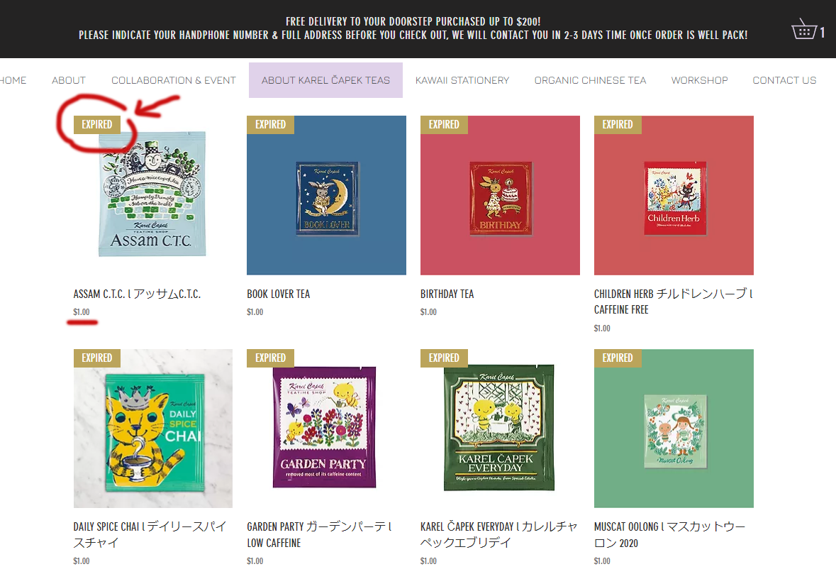
Task: Click the Daily Spice Chai cat image
Action: click(153, 429)
